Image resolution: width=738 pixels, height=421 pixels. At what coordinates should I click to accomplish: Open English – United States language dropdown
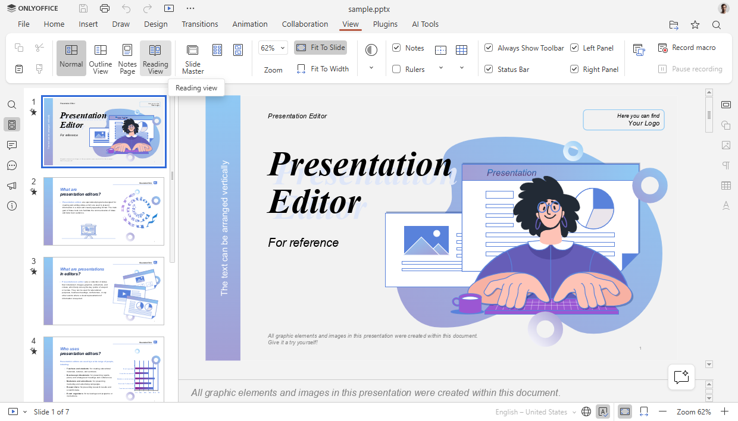(x=536, y=412)
